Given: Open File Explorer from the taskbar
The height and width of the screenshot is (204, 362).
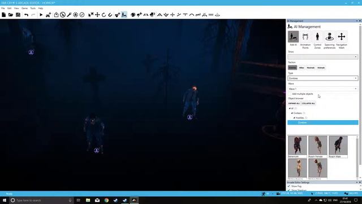Looking at the screenshot, I should tap(88, 200).
